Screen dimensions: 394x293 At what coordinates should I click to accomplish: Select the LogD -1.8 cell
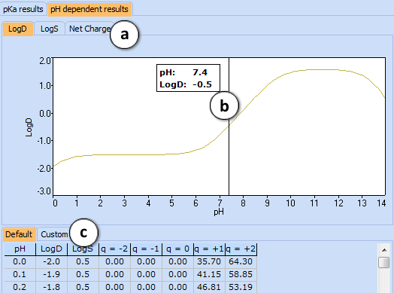click(x=52, y=287)
